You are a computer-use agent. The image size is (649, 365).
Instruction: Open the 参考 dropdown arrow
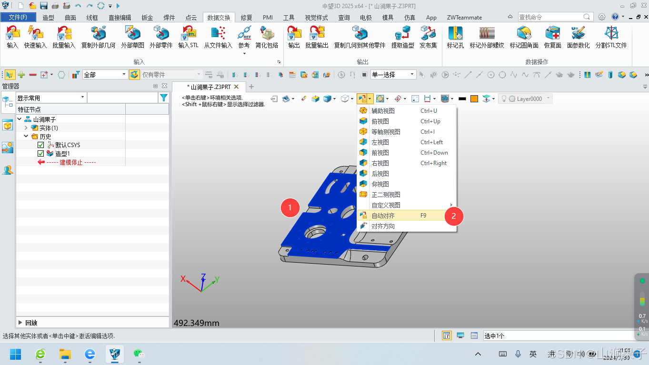244,53
